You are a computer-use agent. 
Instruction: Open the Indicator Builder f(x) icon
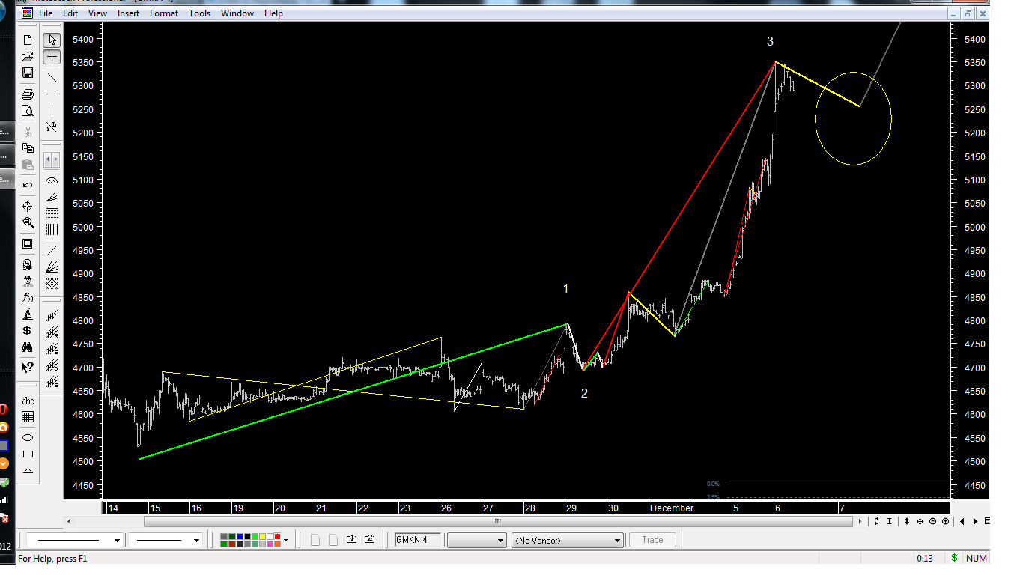click(28, 298)
